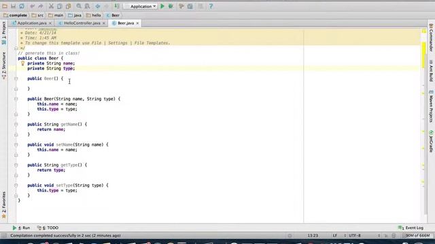Click the lightbulb intention icon beside name field
435x244 pixels.
click(22, 63)
